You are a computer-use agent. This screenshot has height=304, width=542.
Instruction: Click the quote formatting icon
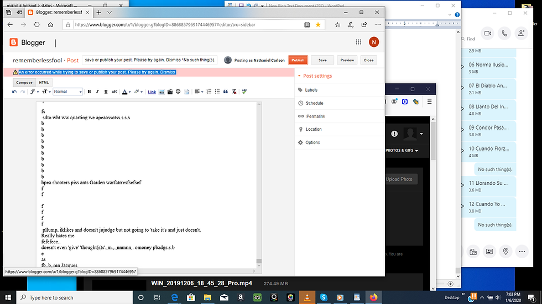(226, 92)
